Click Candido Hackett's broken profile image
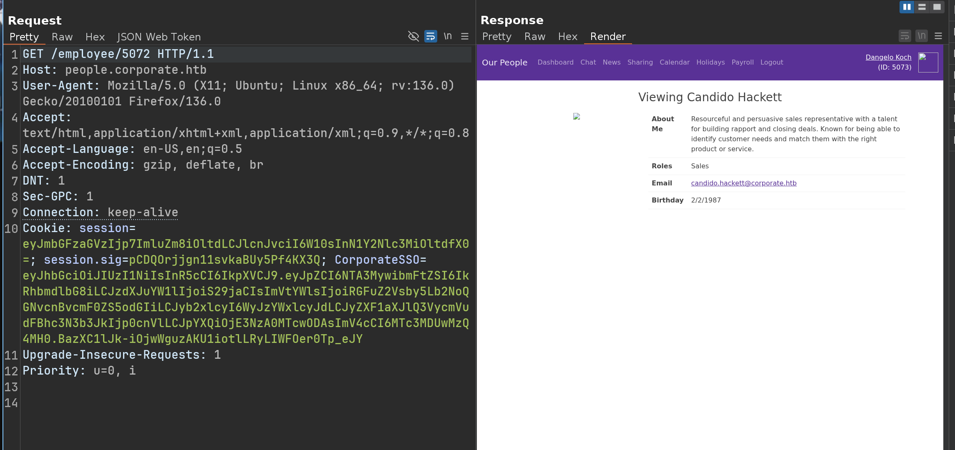 click(577, 117)
